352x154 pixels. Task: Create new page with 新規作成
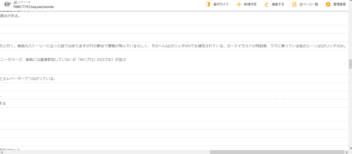pos(250,4)
